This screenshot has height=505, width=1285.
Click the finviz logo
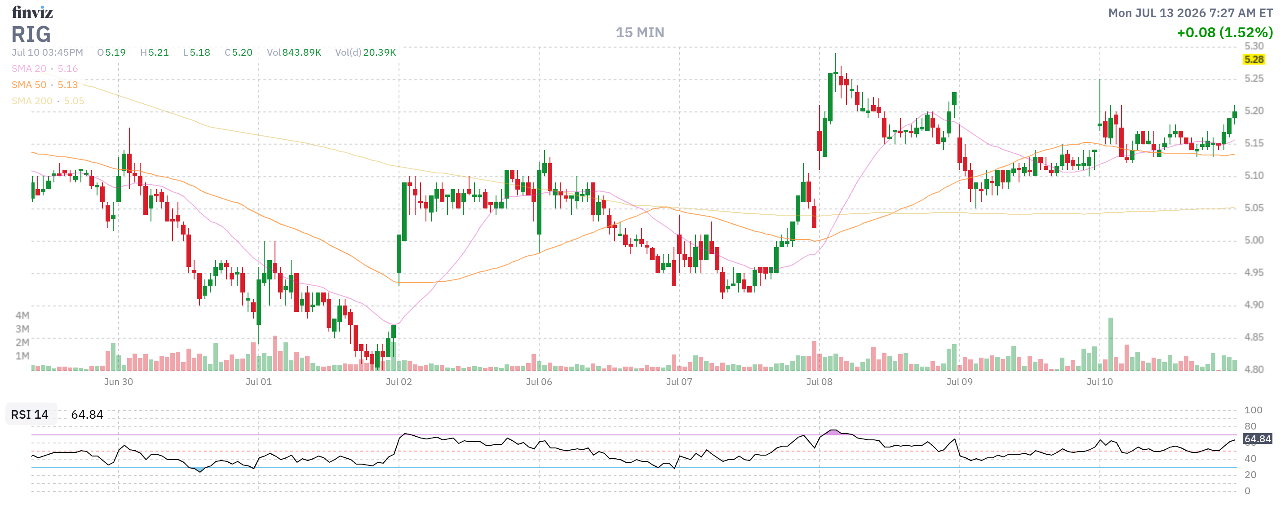point(32,13)
